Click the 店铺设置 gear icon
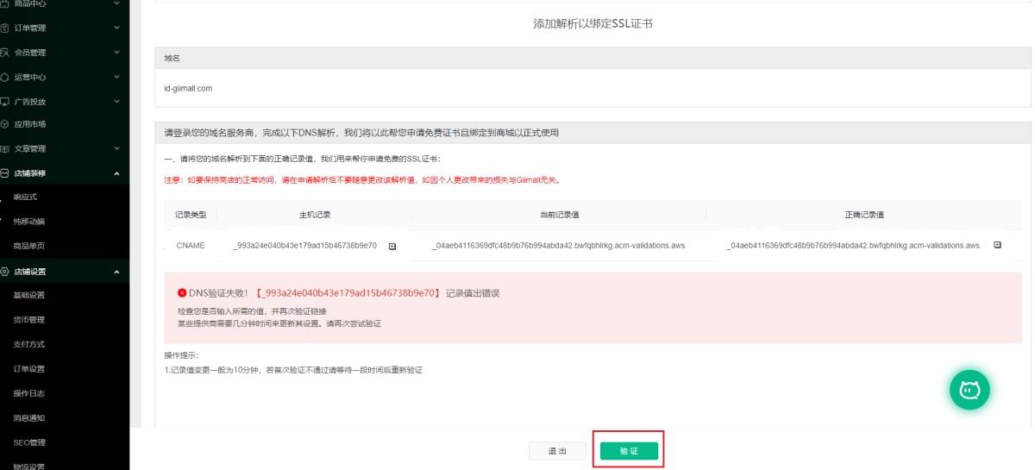This screenshot has width=1035, height=470. coord(5,272)
